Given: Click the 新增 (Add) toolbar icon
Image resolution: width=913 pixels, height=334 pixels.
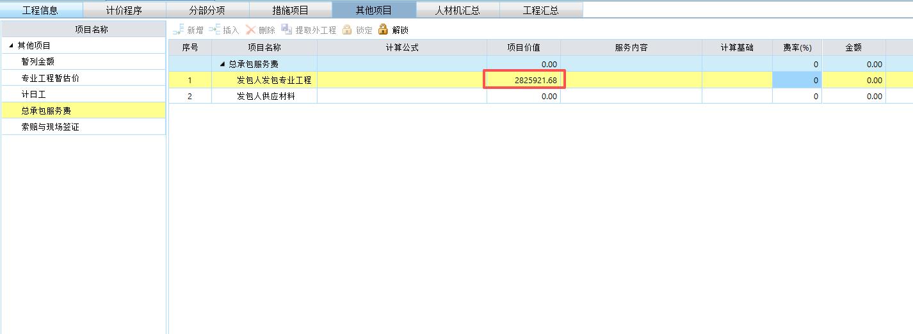Looking at the screenshot, I should pos(179,30).
